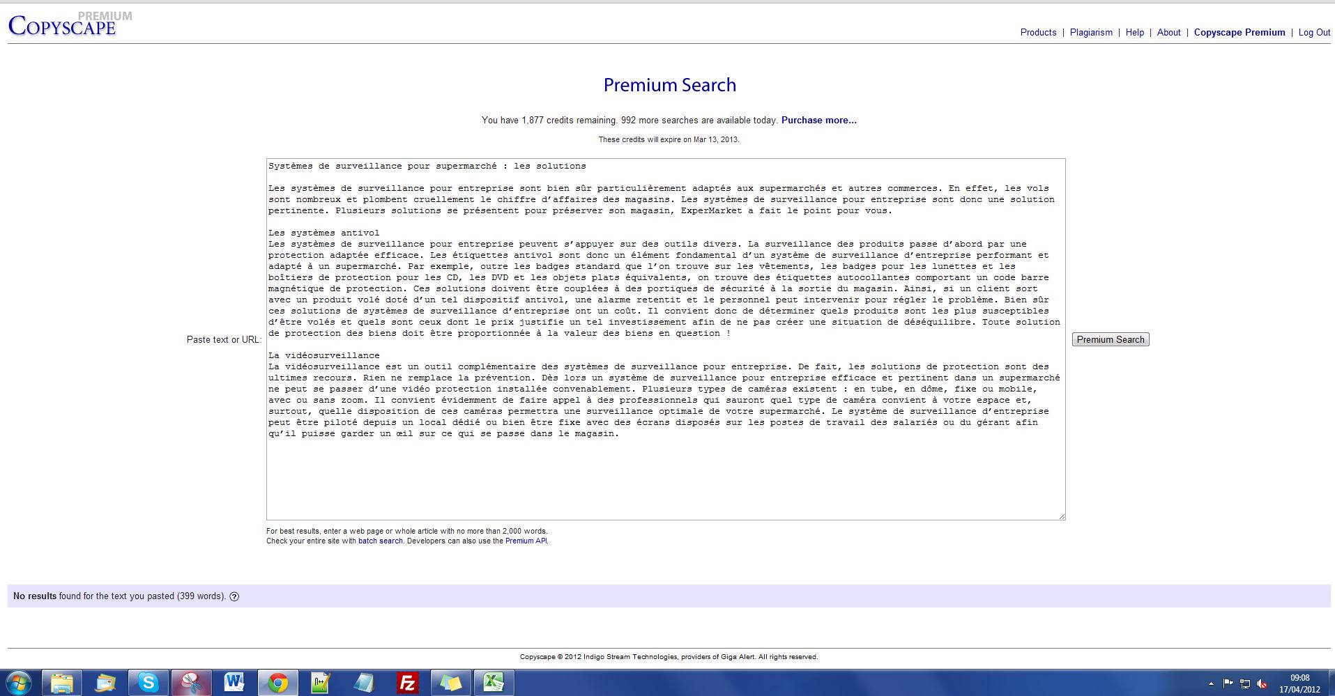Viewport: 1335px width, 696px height.
Task: Open the Products menu link
Action: click(x=1038, y=32)
